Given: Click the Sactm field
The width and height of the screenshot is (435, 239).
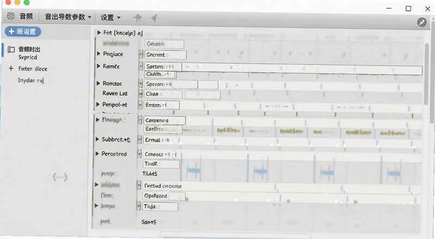Looking at the screenshot, I should point(163,67).
